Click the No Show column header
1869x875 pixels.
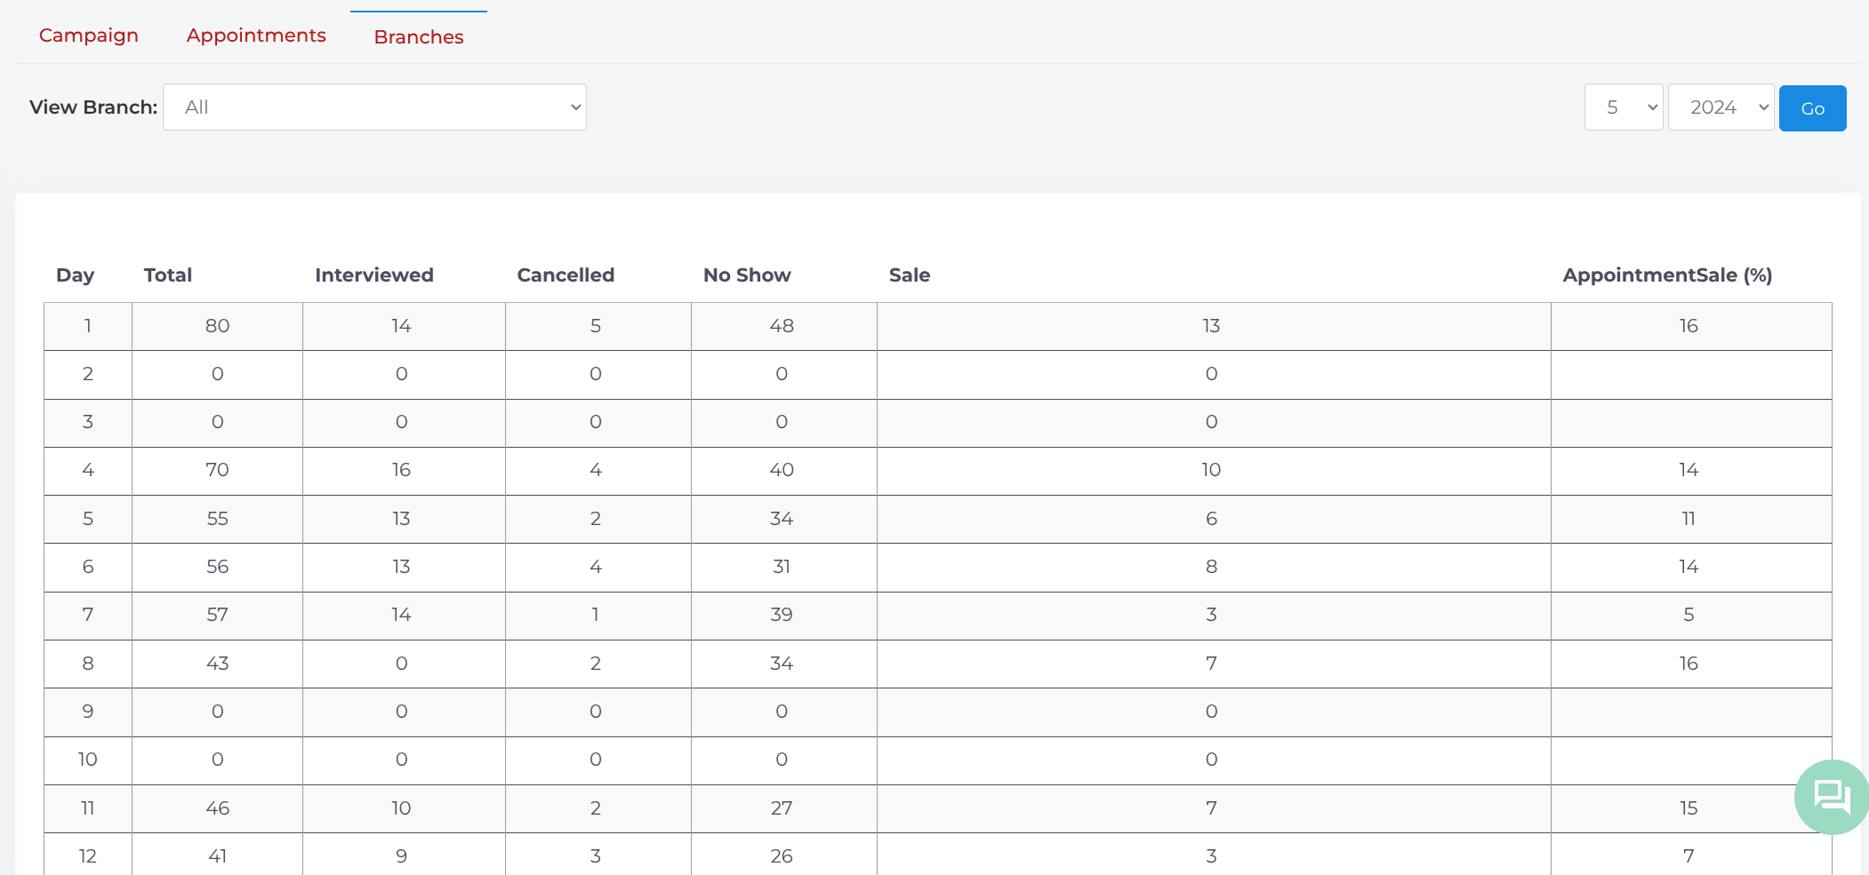coord(747,275)
